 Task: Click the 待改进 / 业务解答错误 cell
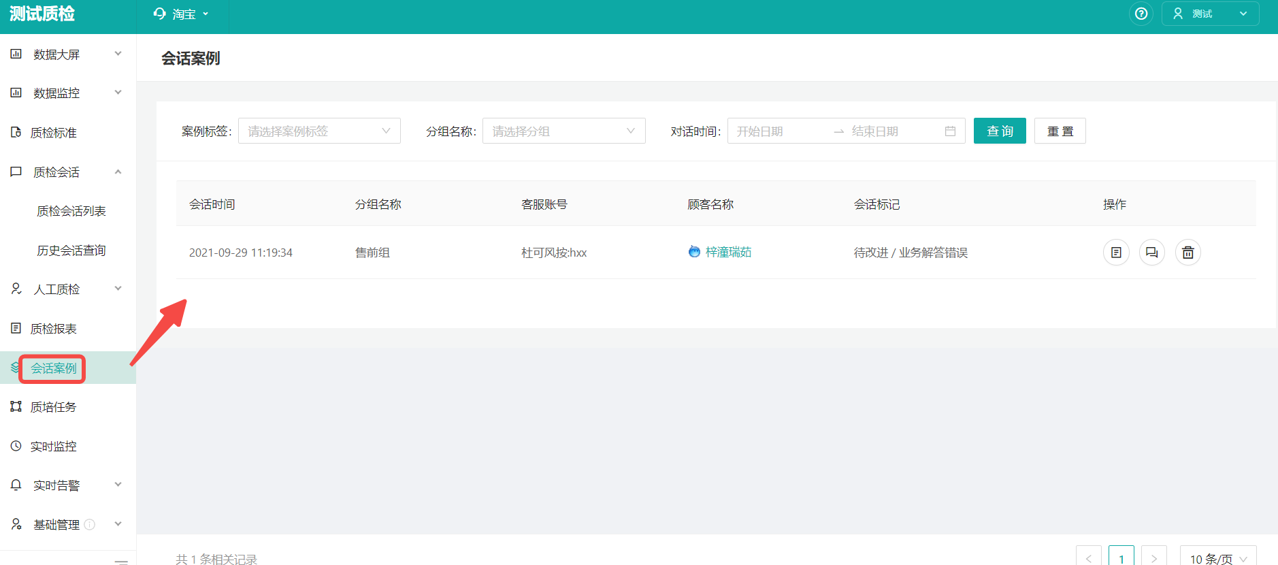(x=911, y=253)
